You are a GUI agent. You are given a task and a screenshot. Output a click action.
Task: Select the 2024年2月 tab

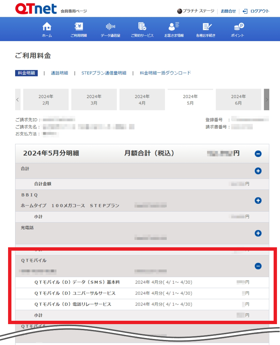(46, 99)
